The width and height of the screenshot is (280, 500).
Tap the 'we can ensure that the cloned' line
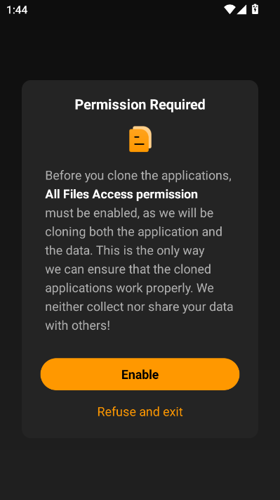click(x=128, y=269)
